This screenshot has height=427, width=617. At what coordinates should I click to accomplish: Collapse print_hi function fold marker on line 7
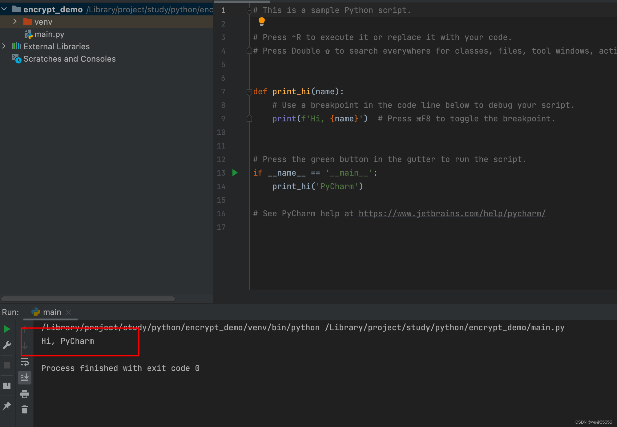249,91
